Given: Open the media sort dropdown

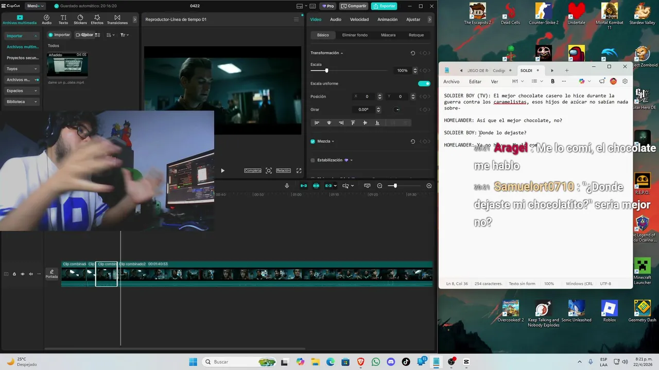Looking at the screenshot, I should (110, 35).
